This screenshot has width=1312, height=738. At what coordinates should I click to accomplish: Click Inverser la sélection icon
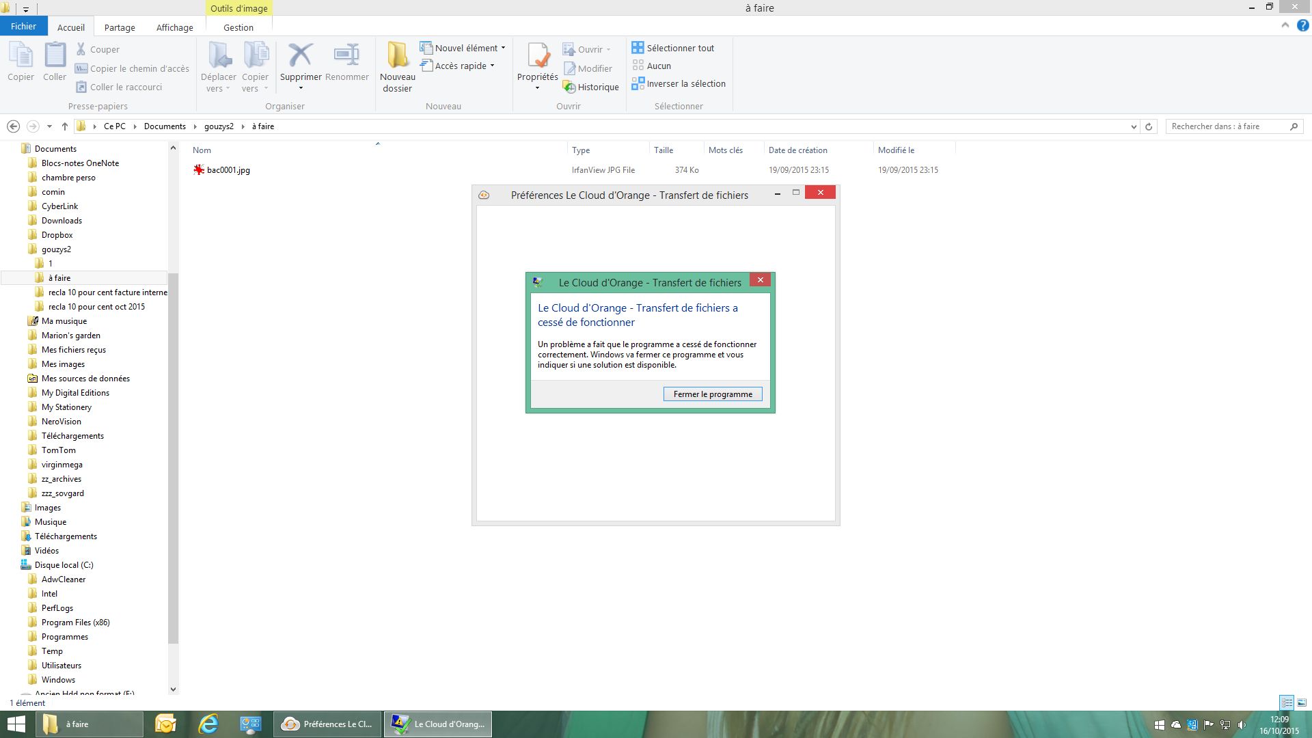(638, 83)
